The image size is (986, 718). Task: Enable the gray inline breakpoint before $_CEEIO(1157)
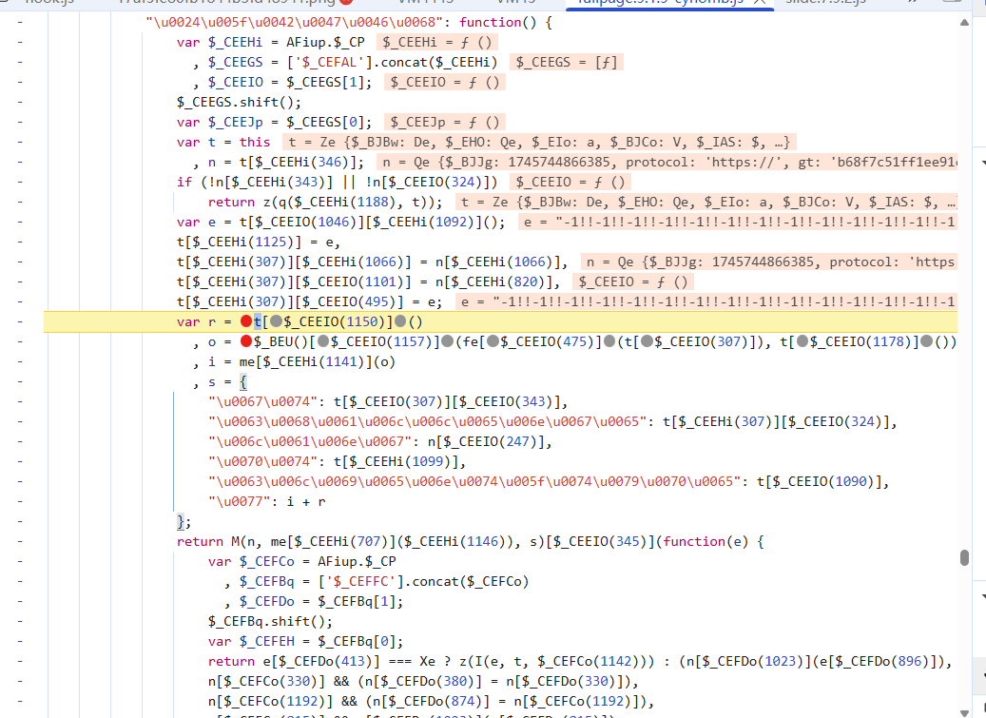tap(323, 342)
